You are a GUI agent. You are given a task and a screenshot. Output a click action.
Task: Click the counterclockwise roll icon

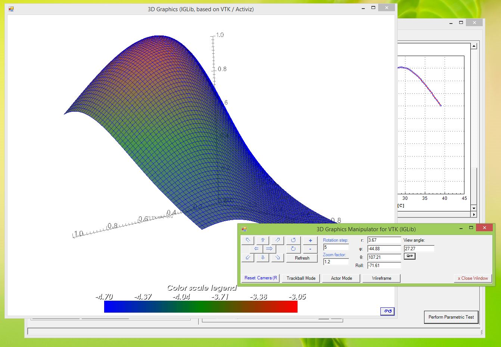(x=293, y=240)
